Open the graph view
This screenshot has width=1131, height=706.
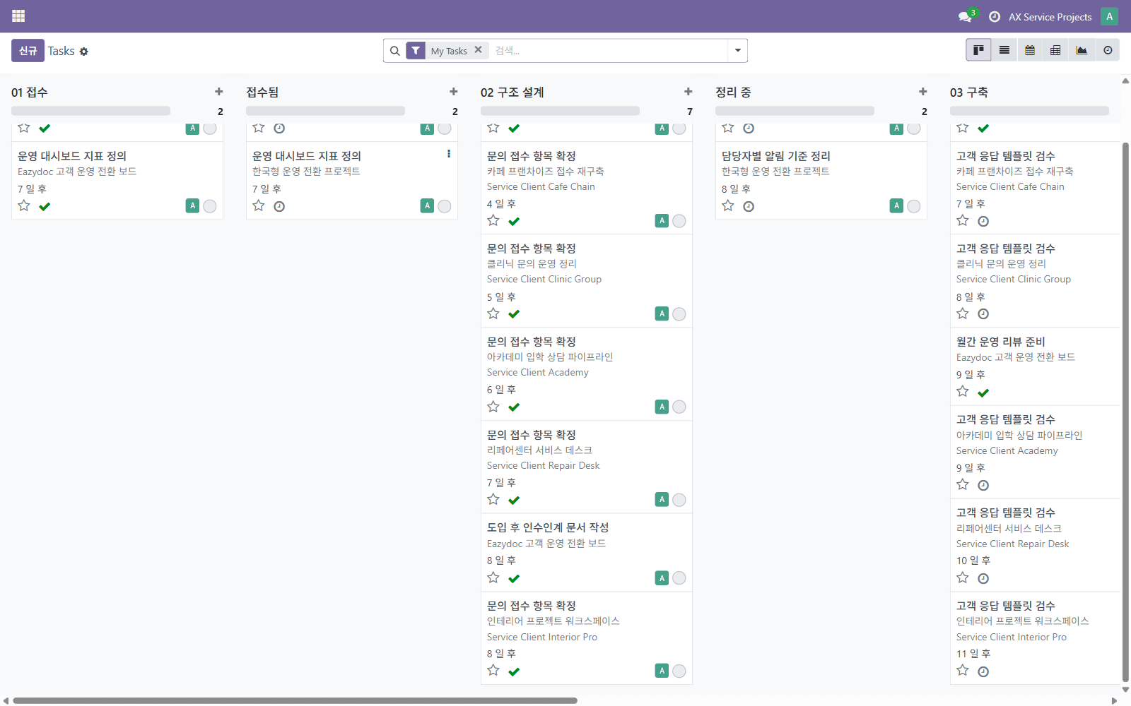click(x=1081, y=50)
